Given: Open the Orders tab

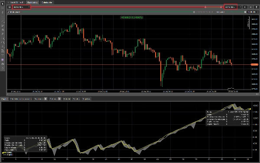Looking at the screenshot, I should 55,99.
